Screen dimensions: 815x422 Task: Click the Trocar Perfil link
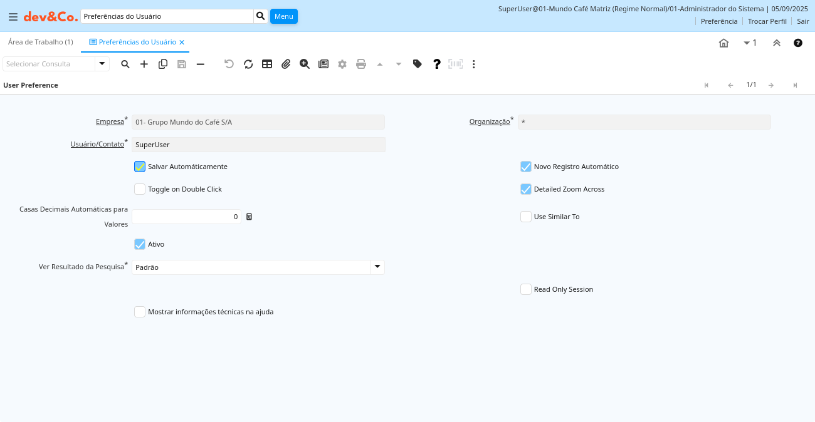[x=767, y=21]
